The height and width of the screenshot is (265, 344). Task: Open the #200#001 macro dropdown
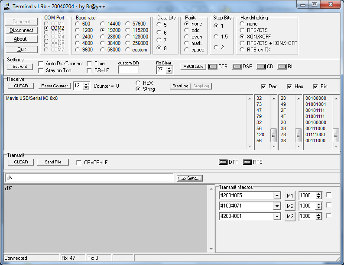click(x=277, y=217)
